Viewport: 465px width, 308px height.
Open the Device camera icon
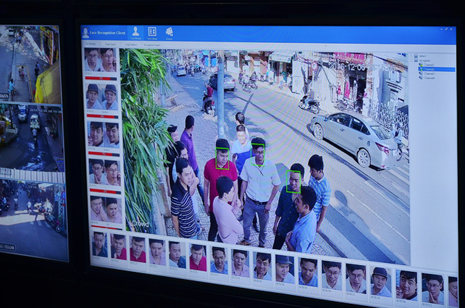[169, 32]
